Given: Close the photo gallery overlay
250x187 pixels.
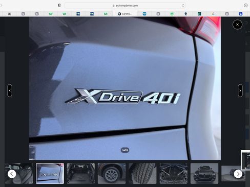Looking at the screenshot, I should pos(237,25).
